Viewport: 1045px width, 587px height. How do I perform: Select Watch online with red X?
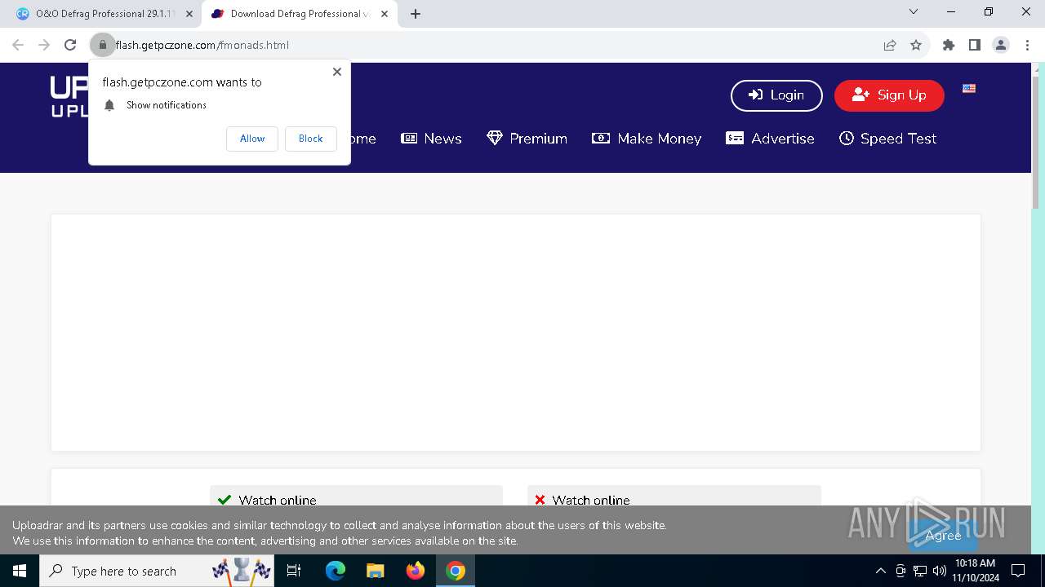click(674, 498)
